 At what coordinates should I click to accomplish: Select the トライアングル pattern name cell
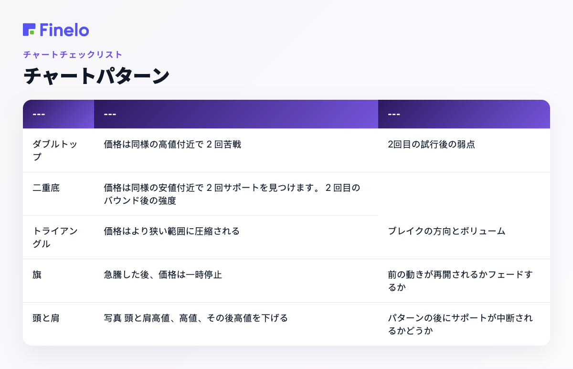58,237
